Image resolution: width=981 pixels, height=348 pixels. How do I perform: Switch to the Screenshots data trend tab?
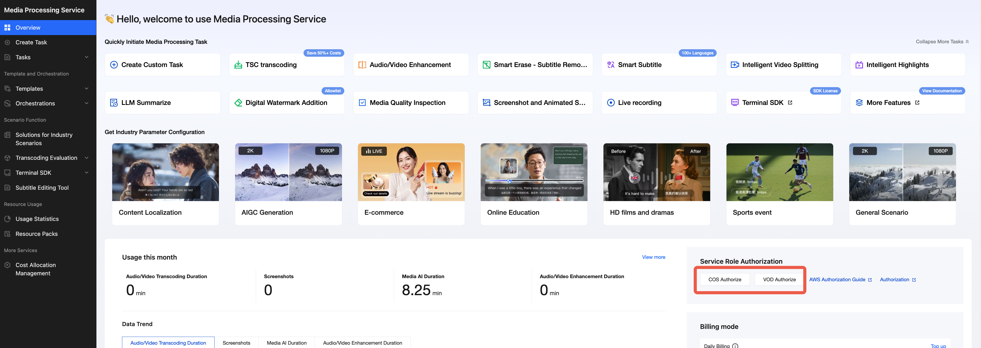point(236,343)
